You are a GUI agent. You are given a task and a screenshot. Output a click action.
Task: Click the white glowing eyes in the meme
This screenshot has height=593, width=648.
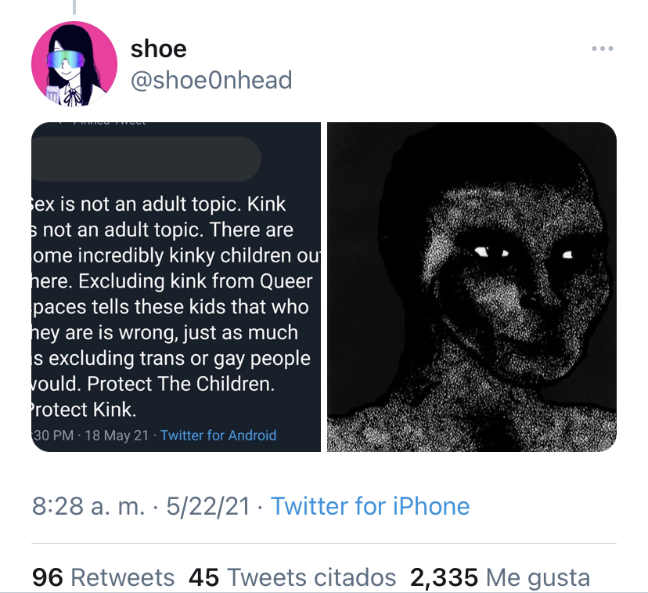click(523, 252)
